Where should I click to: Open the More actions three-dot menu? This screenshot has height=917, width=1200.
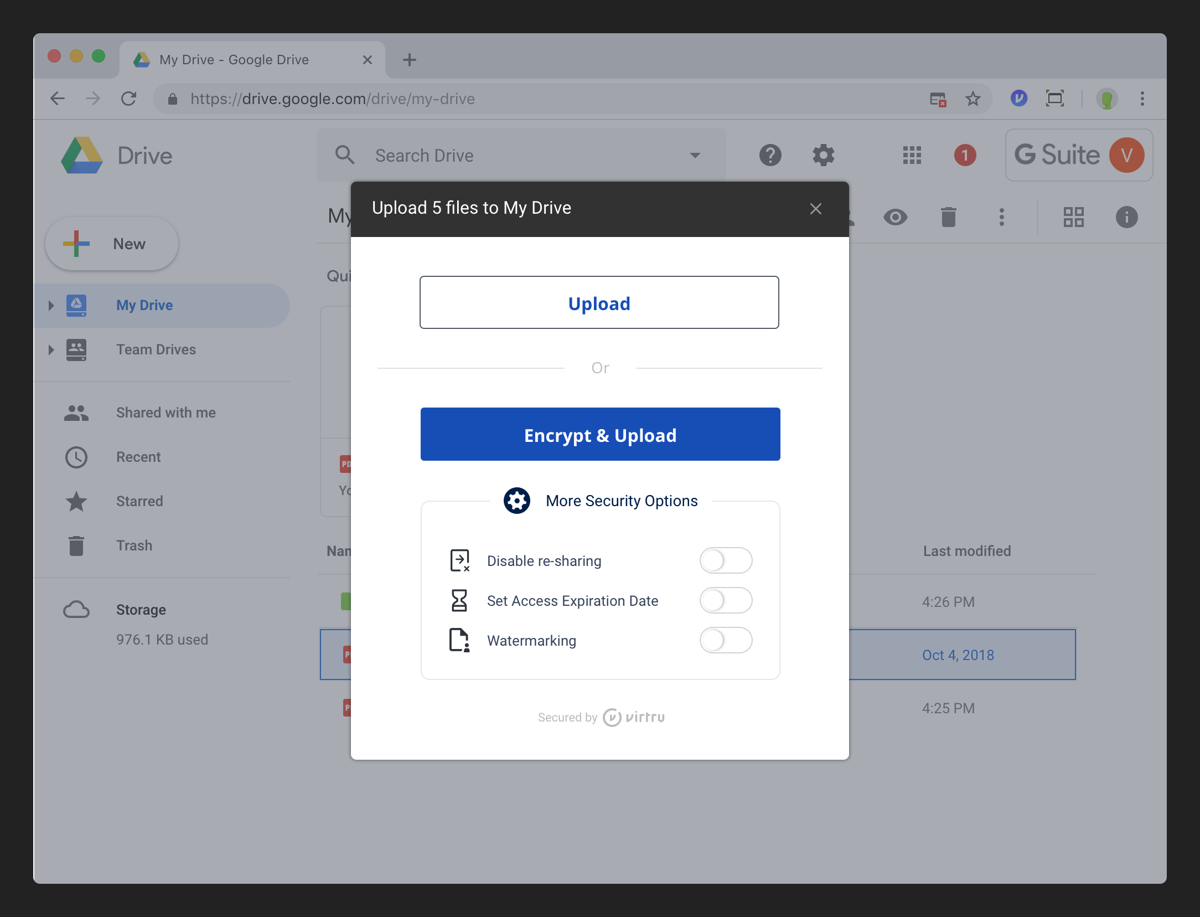pos(1002,217)
